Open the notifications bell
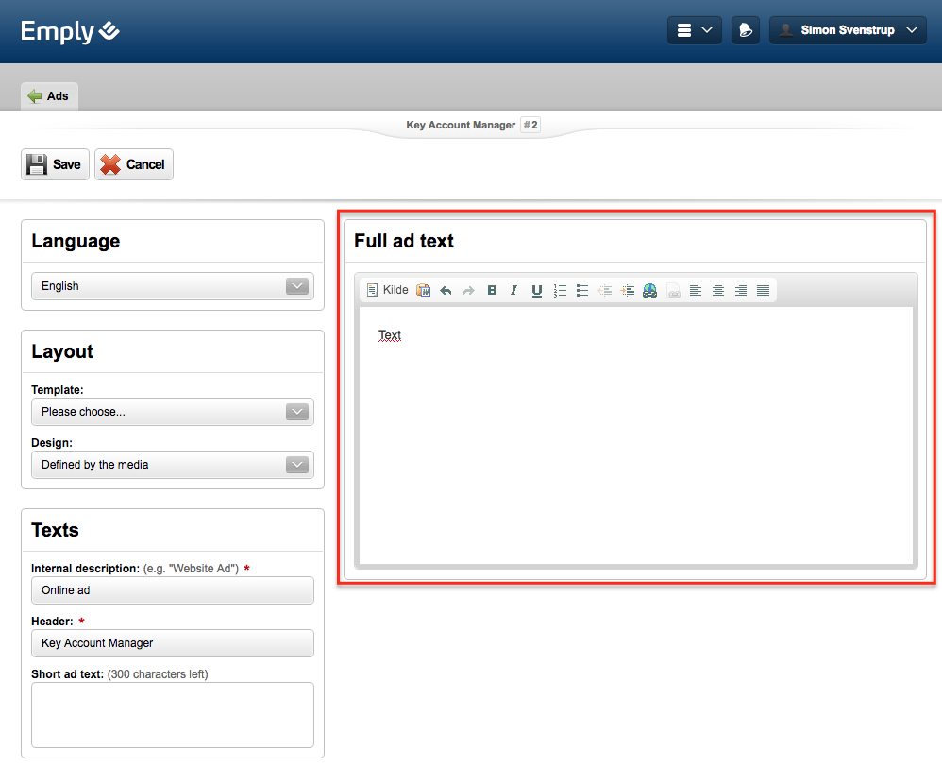This screenshot has height=767, width=942. (746, 30)
